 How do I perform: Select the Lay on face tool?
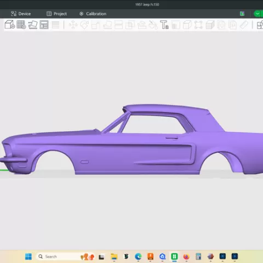pyautogui.click(x=107, y=25)
